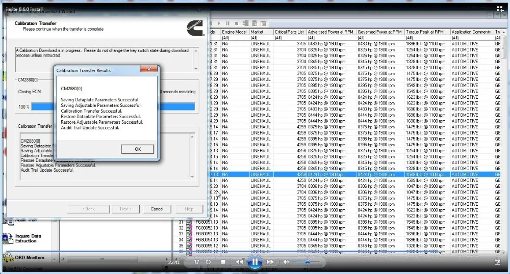This screenshot has height=274, width=510.
Task: Click the disabled Back button in wizard
Action: coord(88,209)
